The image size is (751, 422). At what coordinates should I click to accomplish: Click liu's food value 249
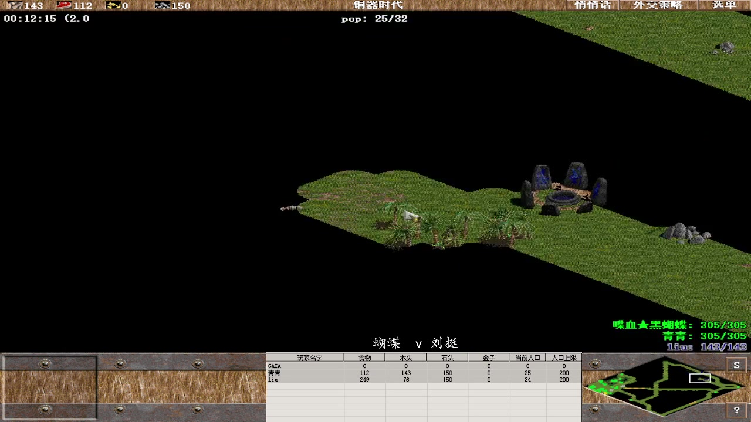pos(364,380)
